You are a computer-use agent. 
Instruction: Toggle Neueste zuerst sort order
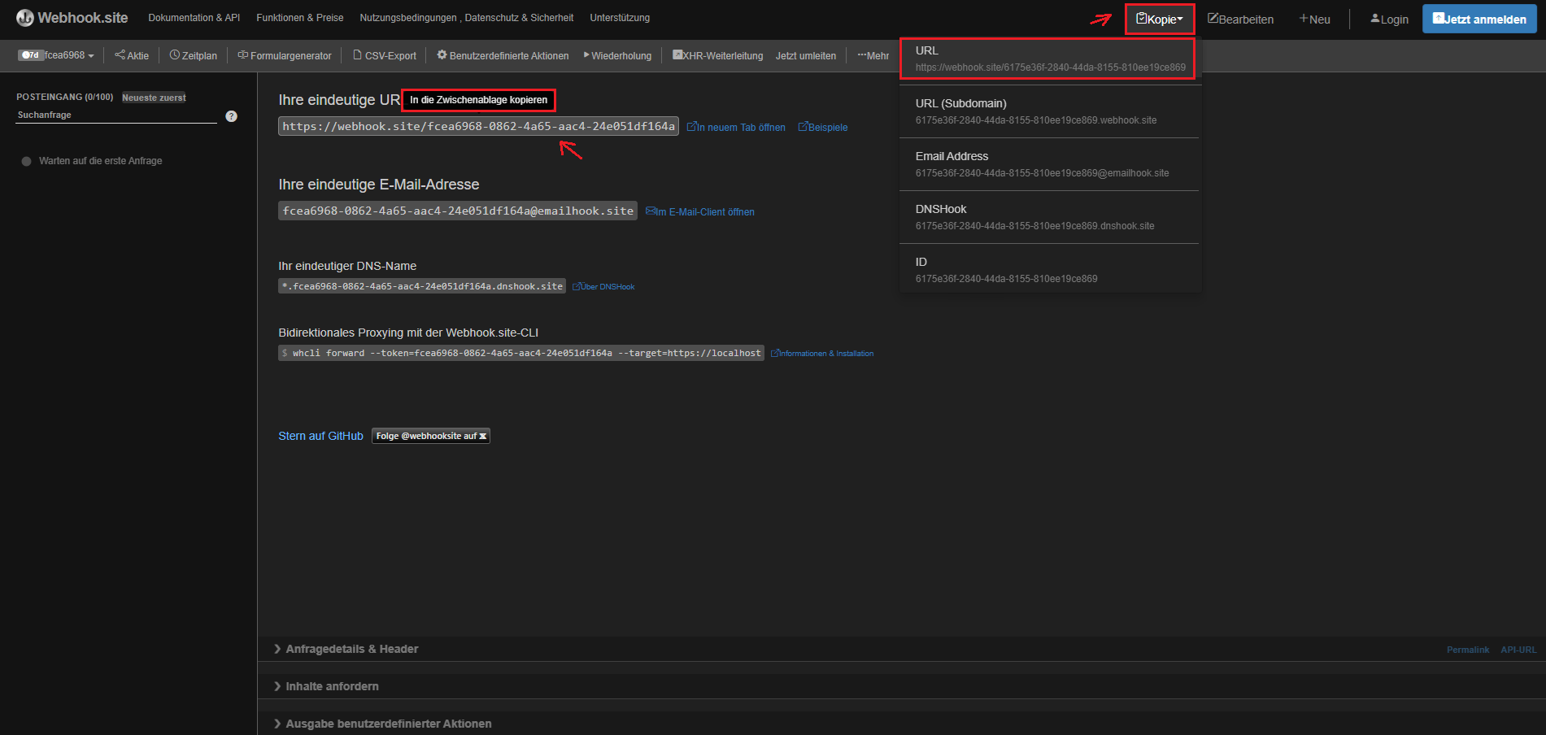click(x=154, y=98)
